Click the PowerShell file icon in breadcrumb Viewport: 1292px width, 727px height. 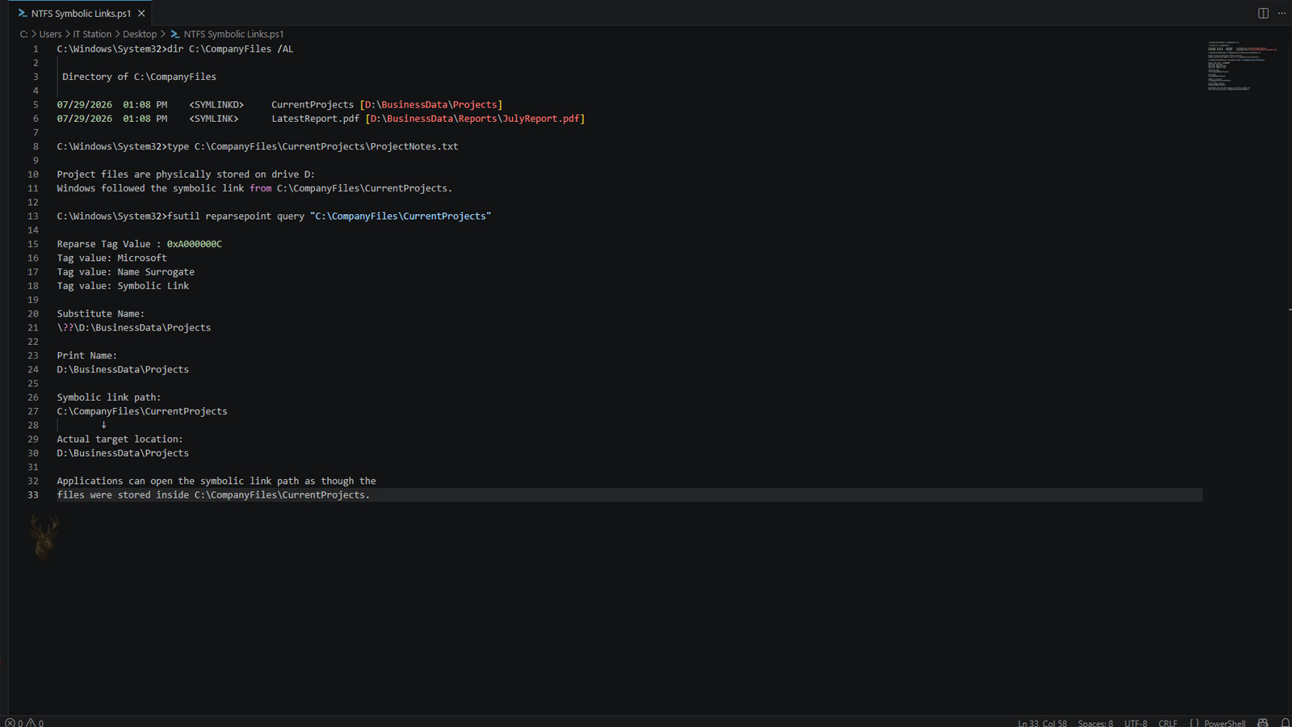175,34
